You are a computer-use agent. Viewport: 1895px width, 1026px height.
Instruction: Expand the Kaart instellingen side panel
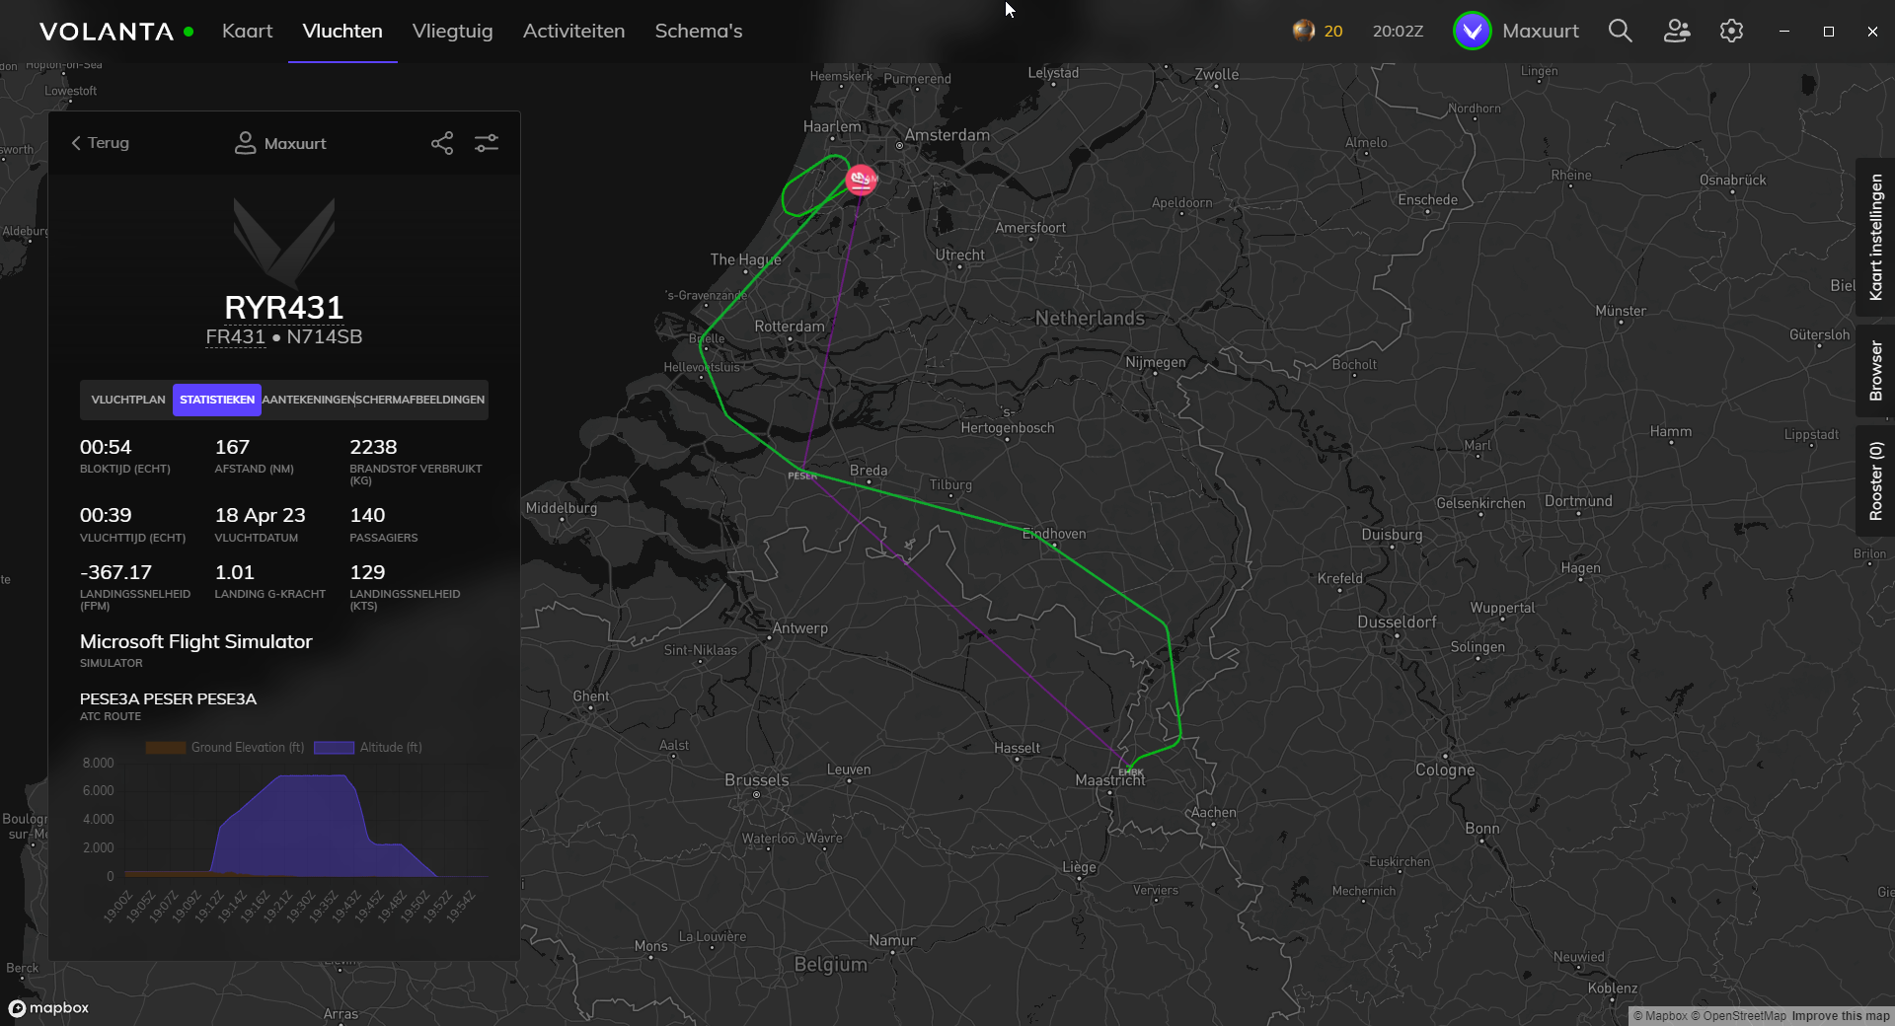coord(1875,237)
